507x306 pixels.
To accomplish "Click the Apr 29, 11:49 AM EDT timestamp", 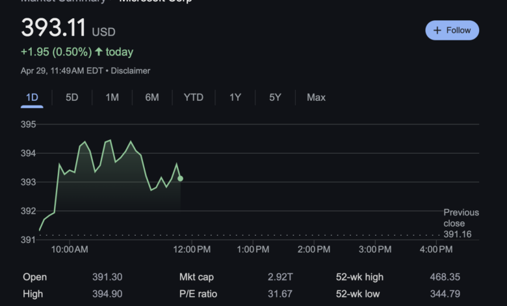I will point(62,71).
